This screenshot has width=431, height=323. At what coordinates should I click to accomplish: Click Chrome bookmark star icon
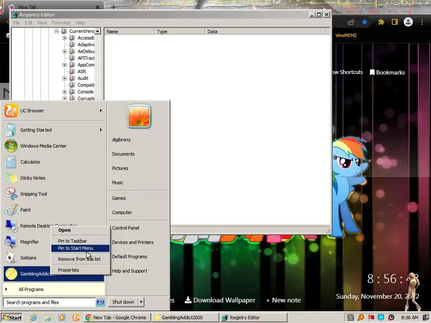[364, 22]
